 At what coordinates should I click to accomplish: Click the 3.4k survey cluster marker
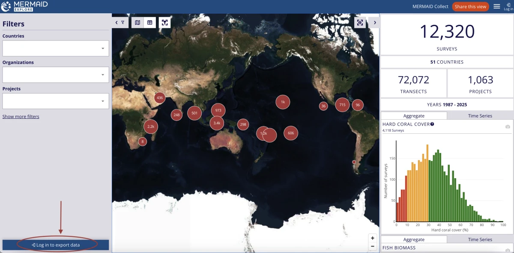(x=217, y=123)
